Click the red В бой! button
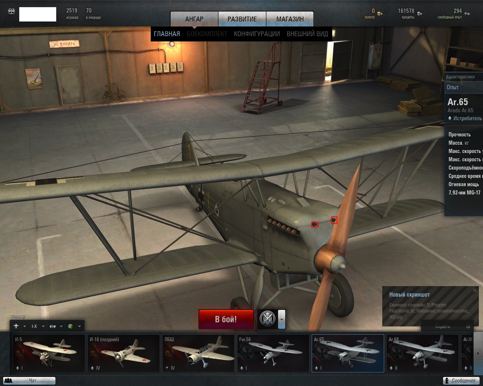The height and width of the screenshot is (386, 483). click(x=226, y=319)
